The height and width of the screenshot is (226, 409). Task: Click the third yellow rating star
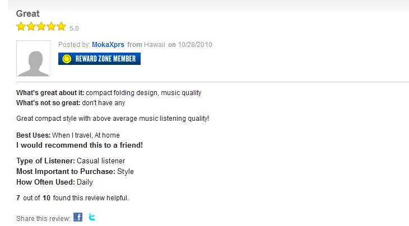(x=41, y=26)
